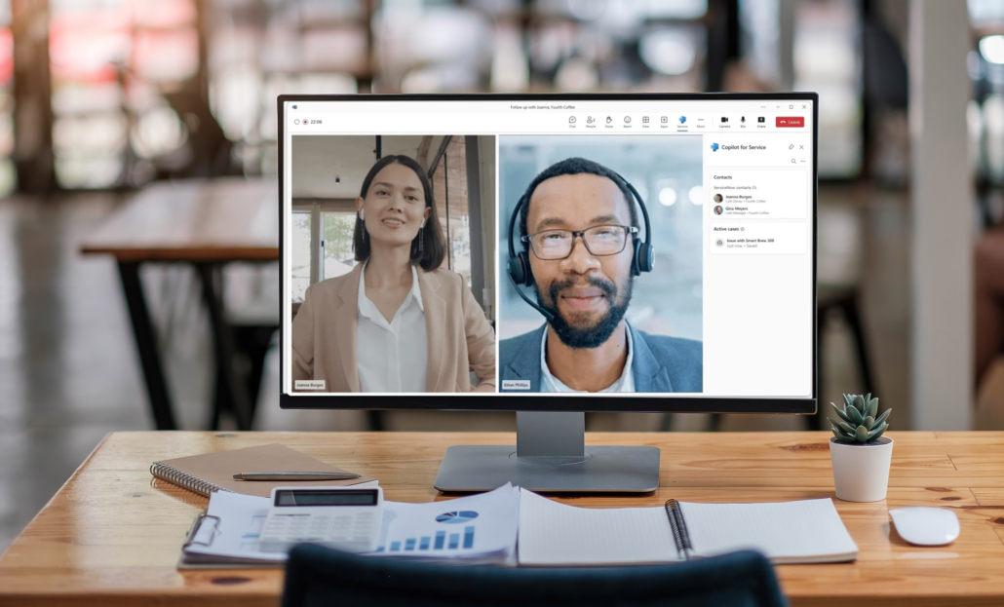Search within Copilot for Service
This screenshot has height=607, width=1004.
(x=792, y=161)
